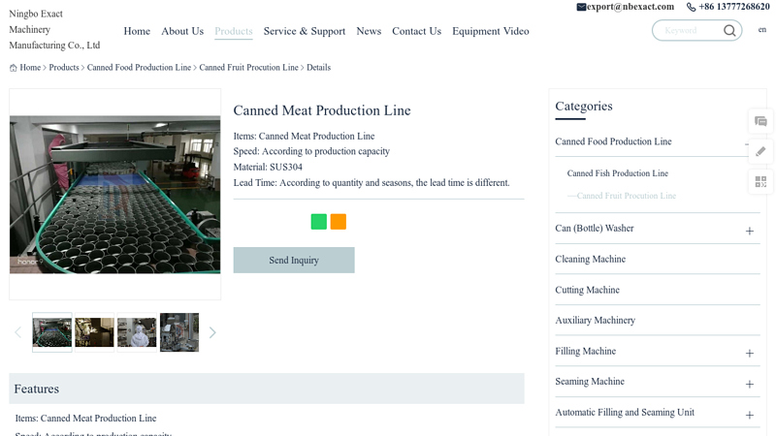Collapse Canned Food Production Line category
The width and height of the screenshot is (776, 436).
click(747, 144)
